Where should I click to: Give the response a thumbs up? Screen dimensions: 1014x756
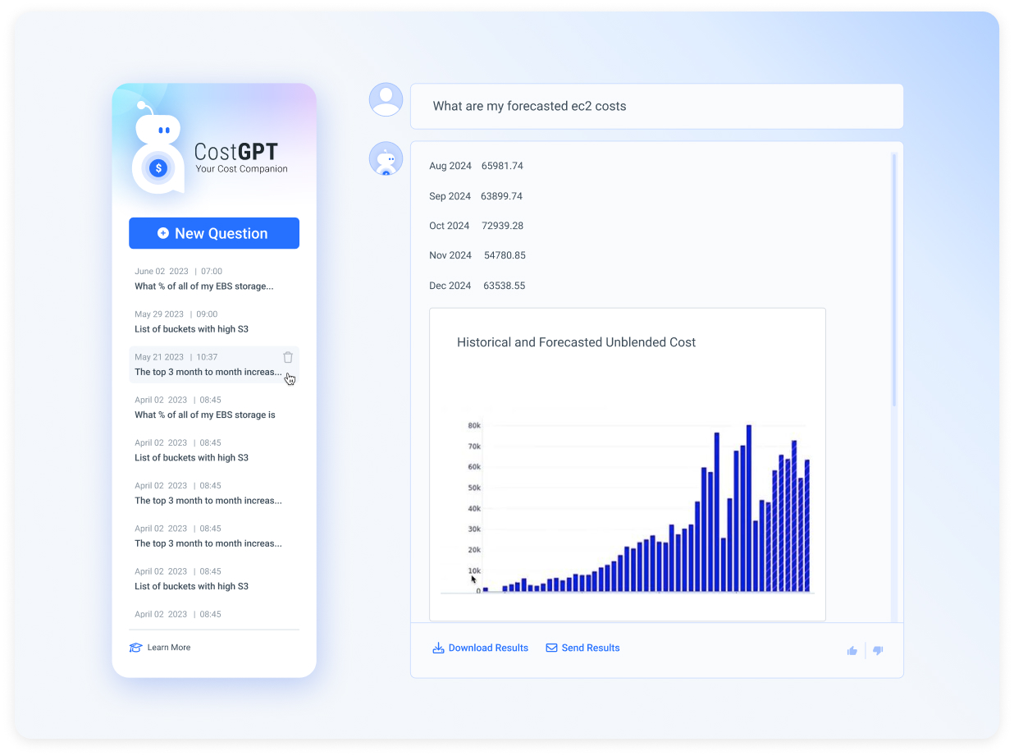pyautogui.click(x=852, y=650)
